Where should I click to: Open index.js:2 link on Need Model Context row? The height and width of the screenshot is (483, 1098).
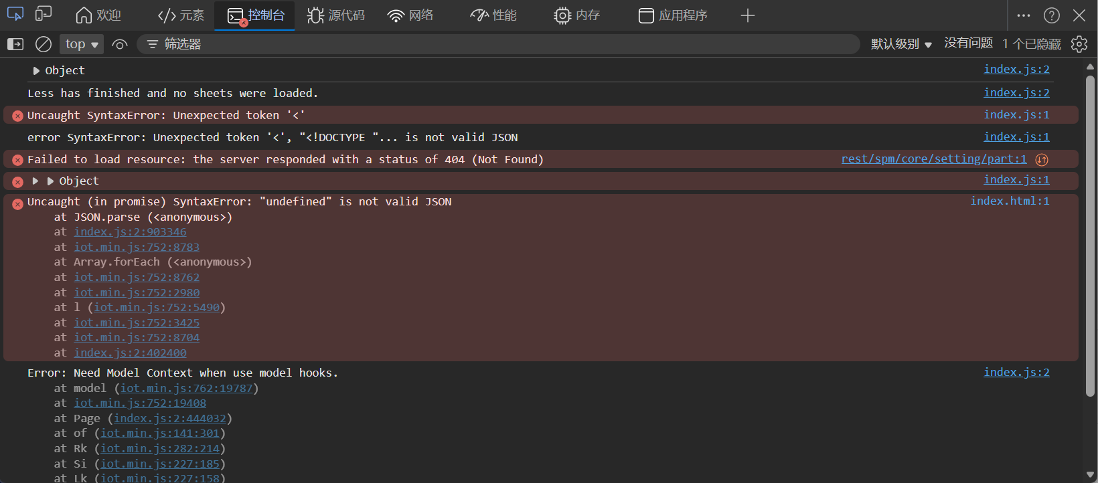tap(1016, 373)
